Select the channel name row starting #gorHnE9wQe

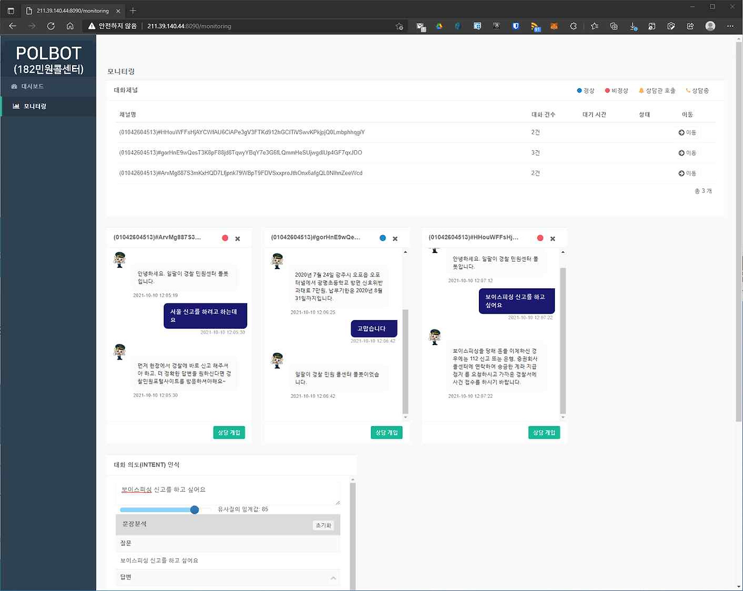point(240,153)
